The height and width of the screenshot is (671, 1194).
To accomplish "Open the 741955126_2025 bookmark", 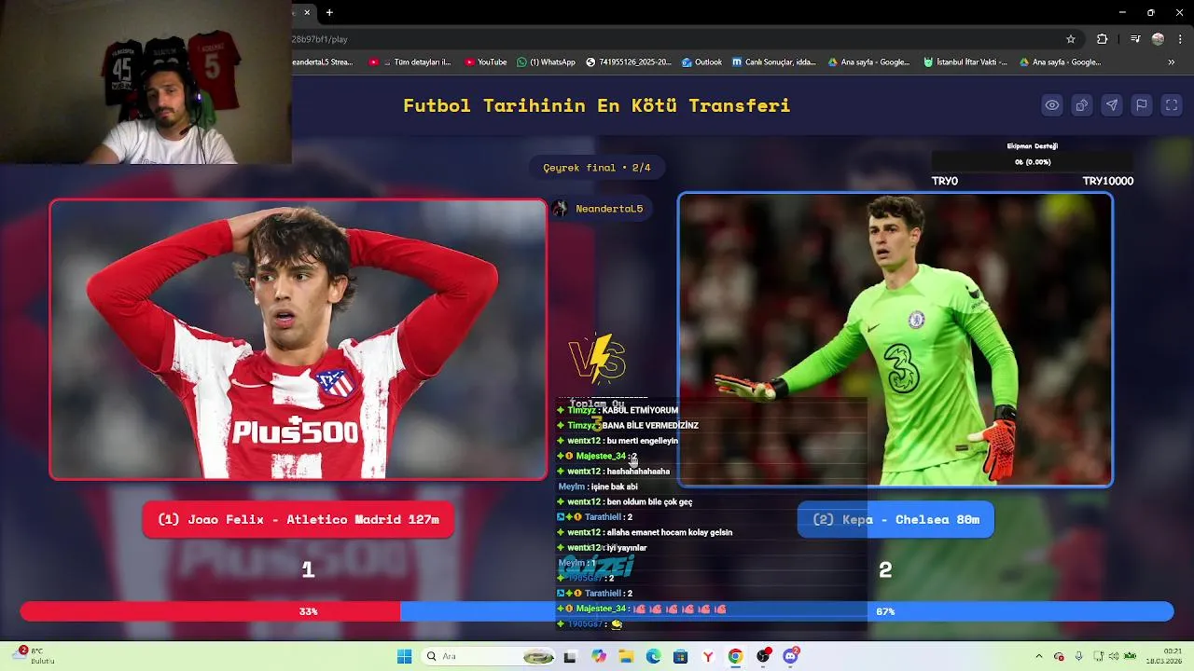I will (629, 62).
